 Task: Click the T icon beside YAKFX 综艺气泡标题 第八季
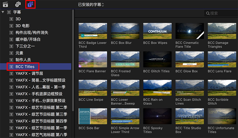11,135
